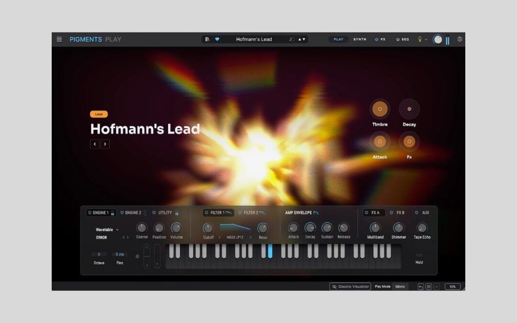Open the Play Mode Mono dropdown
This screenshot has height=323, width=517.
(x=400, y=287)
